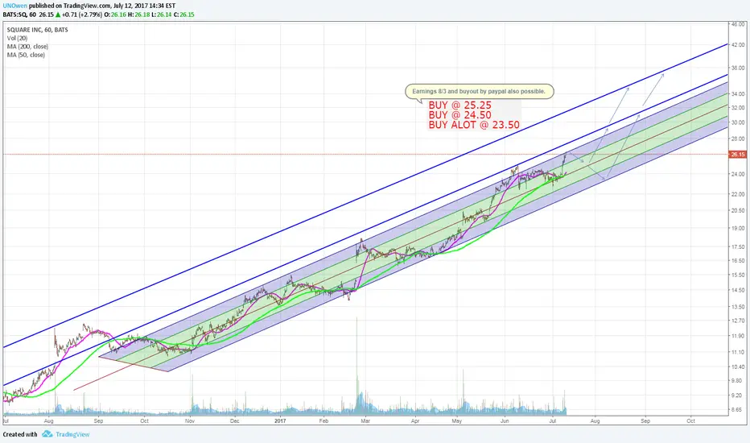Image resolution: width=750 pixels, height=443 pixels.
Task: Click the 13.50 price axis label
Action: pyautogui.click(x=738, y=307)
